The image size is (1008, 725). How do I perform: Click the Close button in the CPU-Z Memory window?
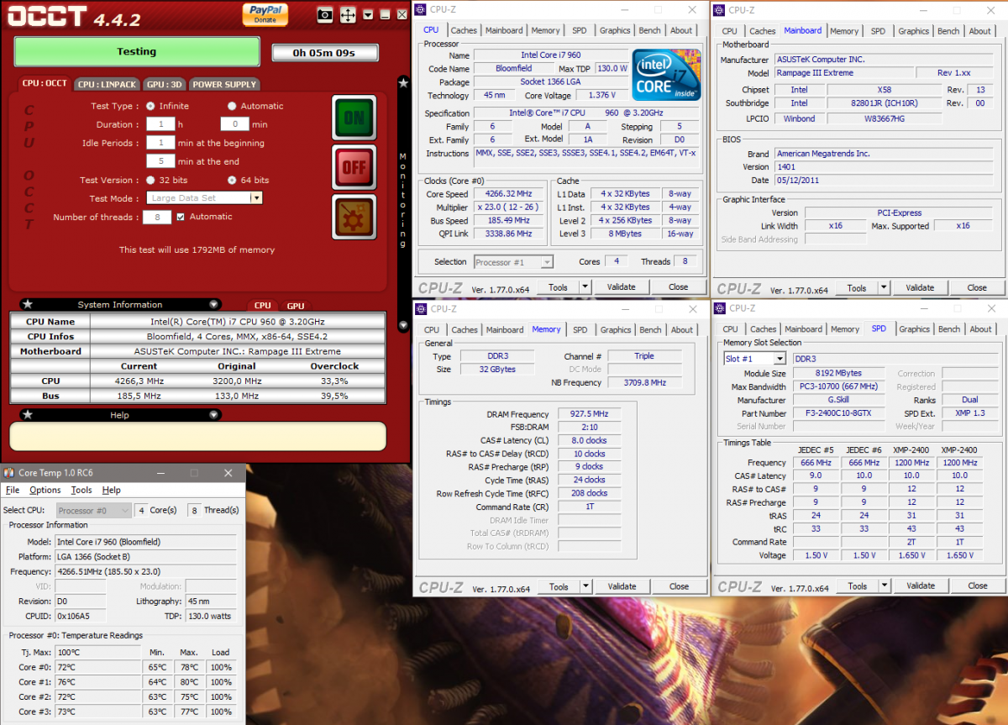pyautogui.click(x=680, y=586)
